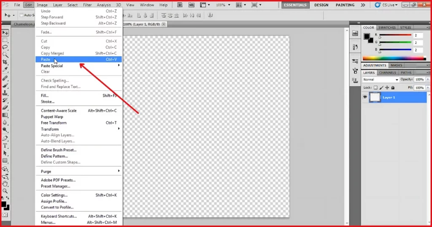Viewport: 432px width, 227px height.
Task: Pick a color from the spectrum ramp
Action: tap(394, 58)
